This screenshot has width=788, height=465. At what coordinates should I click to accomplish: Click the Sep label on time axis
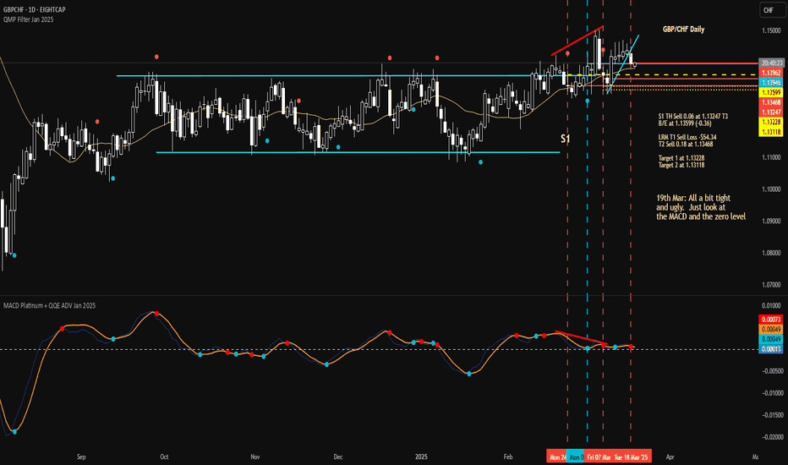pyautogui.click(x=81, y=457)
